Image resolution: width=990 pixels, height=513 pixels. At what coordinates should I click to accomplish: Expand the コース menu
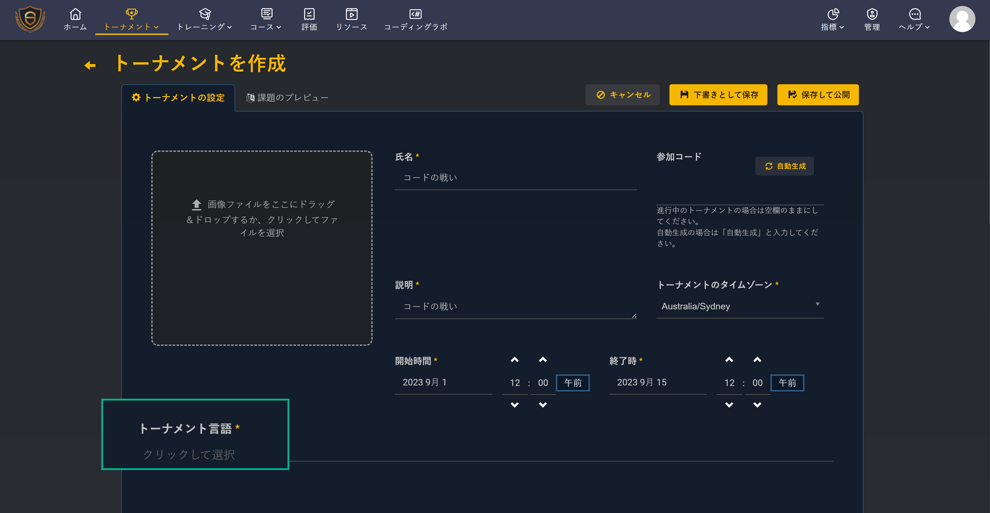tap(266, 19)
